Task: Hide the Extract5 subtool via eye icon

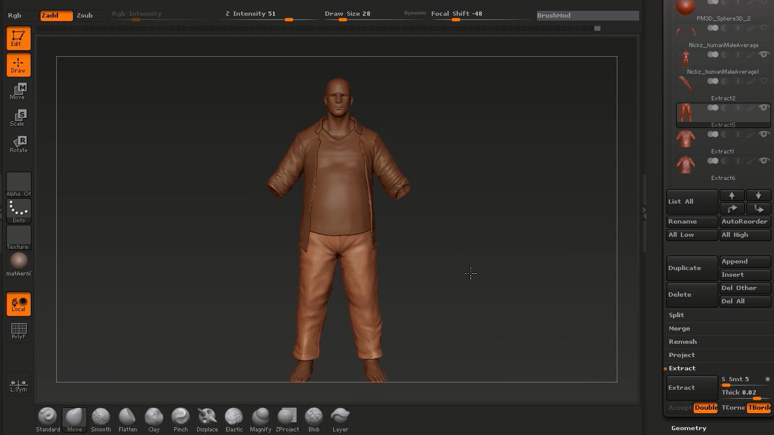Action: point(764,108)
